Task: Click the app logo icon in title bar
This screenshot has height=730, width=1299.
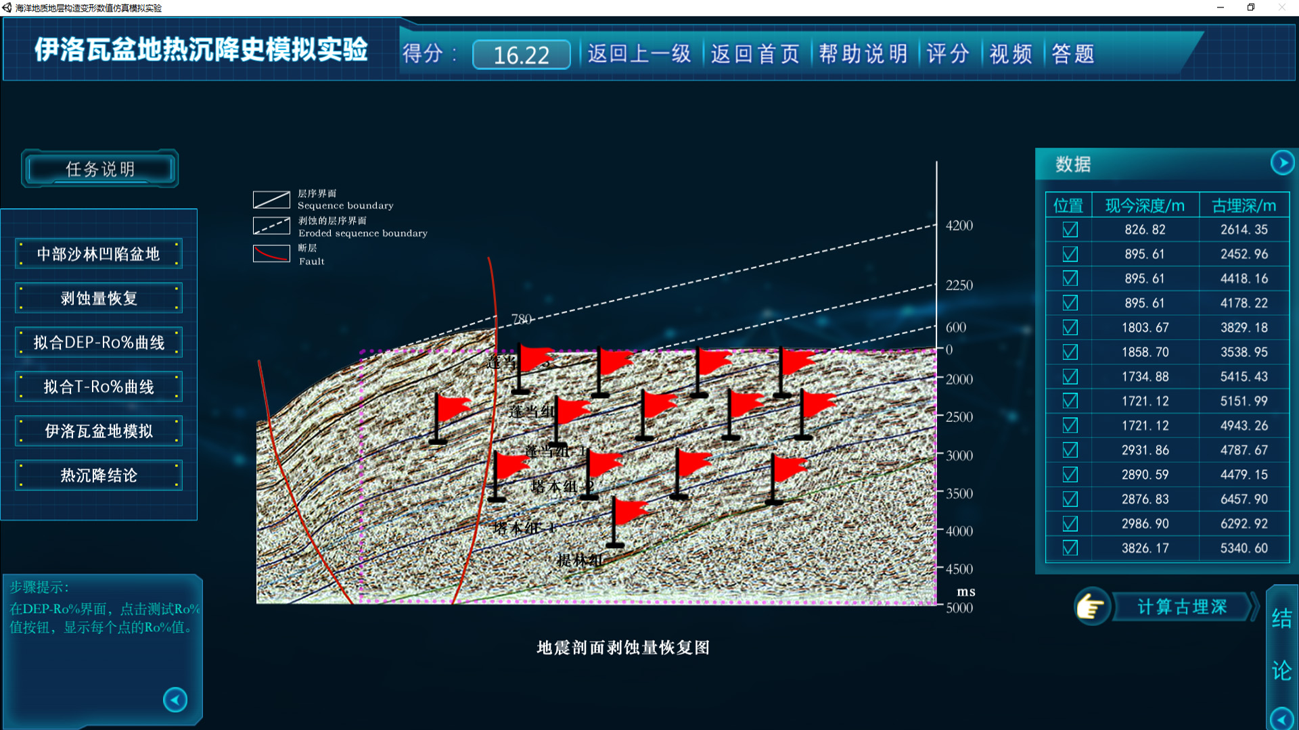Action: pyautogui.click(x=7, y=7)
